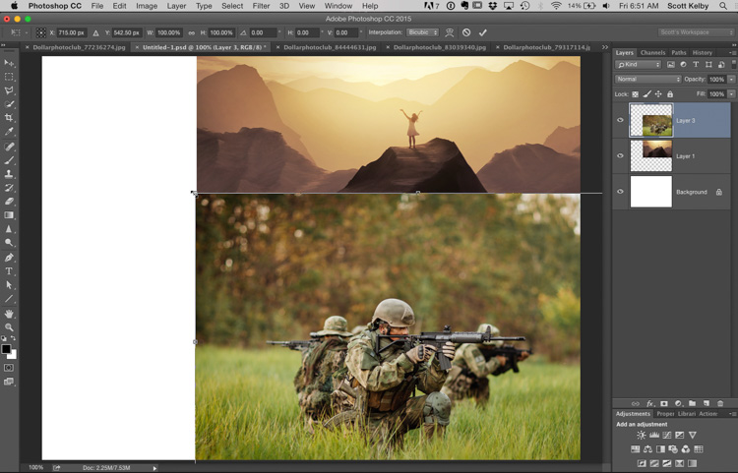Switch to the Channels panel tab

[652, 52]
